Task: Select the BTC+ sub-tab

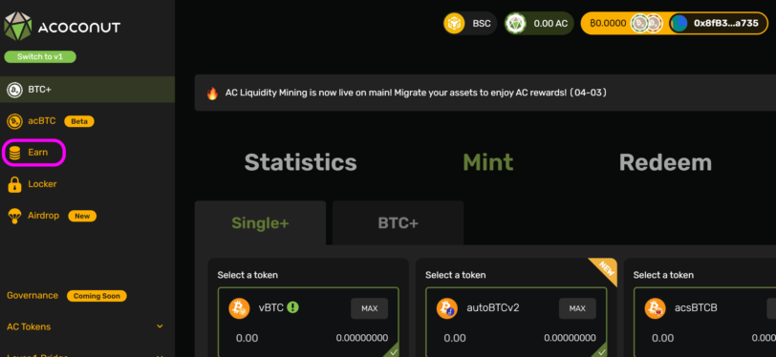Action: click(x=399, y=223)
